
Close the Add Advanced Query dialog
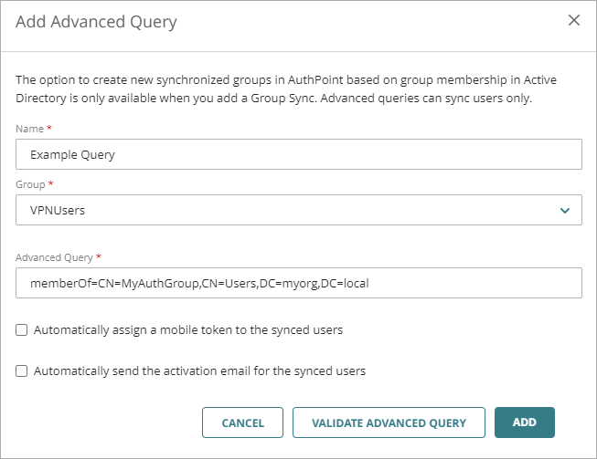(574, 20)
